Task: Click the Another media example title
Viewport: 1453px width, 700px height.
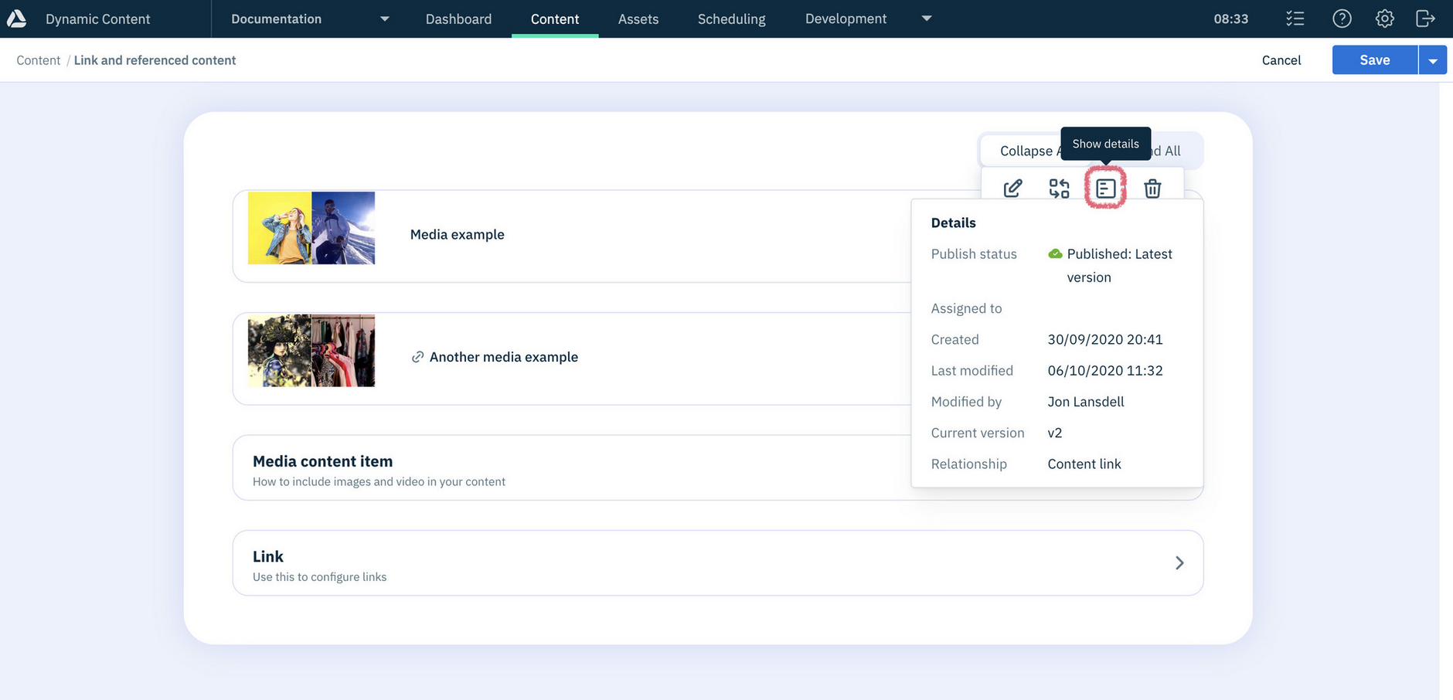Action: 504,357
